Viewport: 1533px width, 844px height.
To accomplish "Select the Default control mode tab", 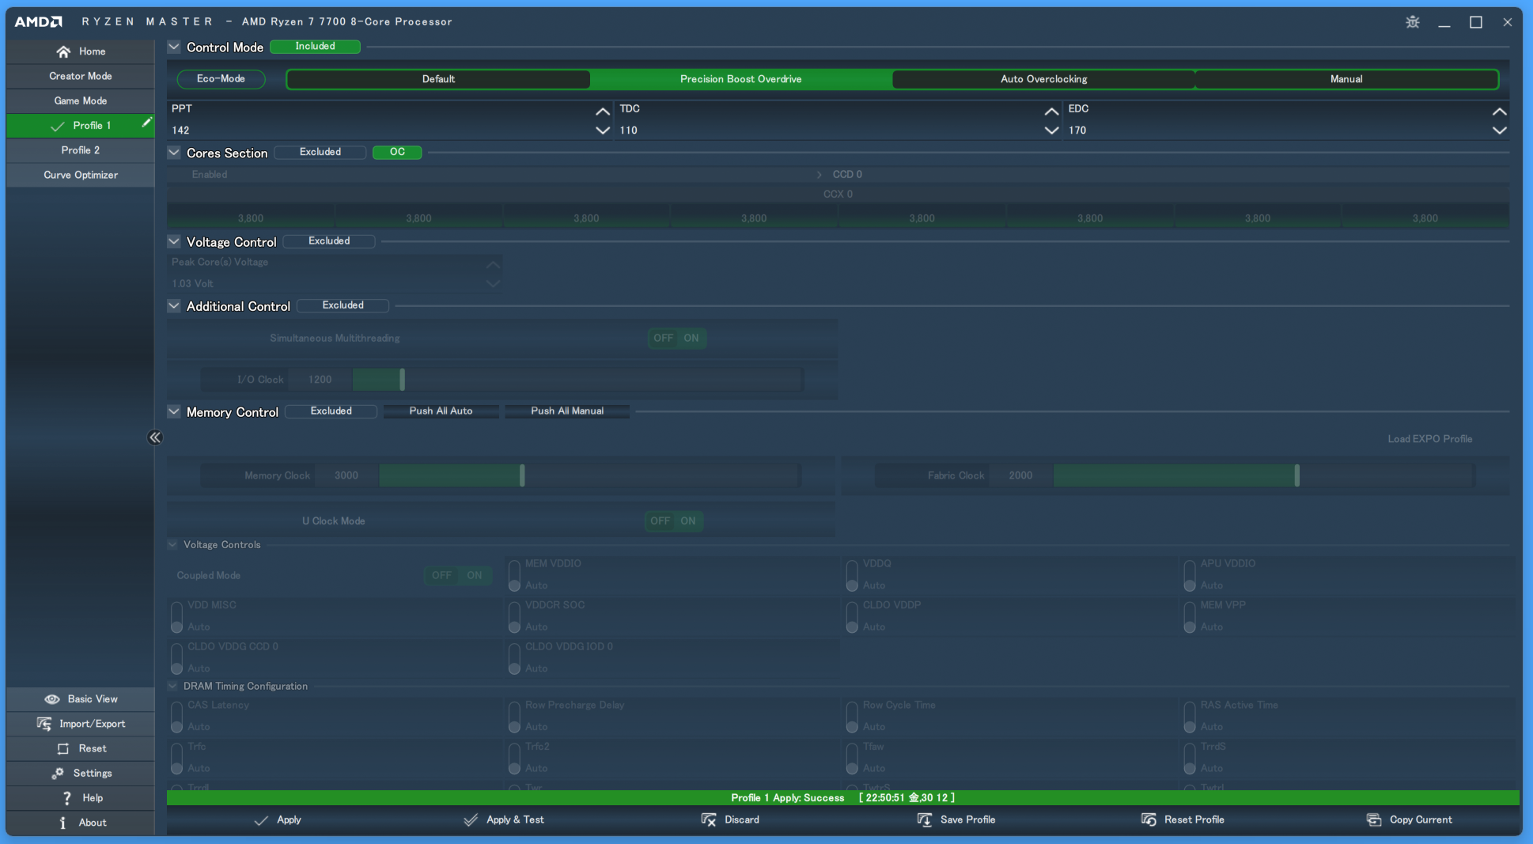I will pyautogui.click(x=438, y=79).
